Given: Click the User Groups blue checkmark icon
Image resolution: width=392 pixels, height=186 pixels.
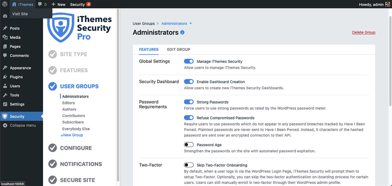Looking at the screenshot, I should [53, 86].
